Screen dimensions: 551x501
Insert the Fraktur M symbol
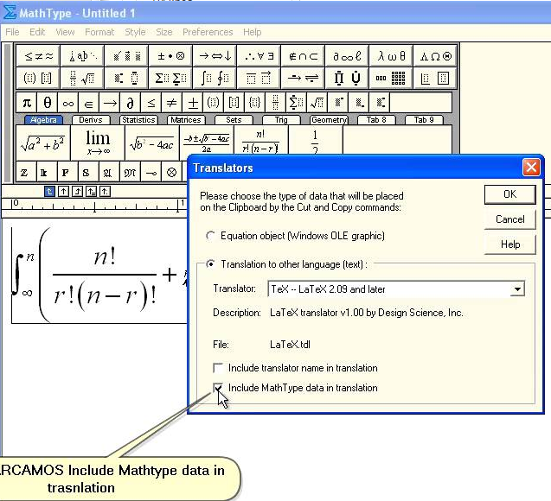click(130, 172)
